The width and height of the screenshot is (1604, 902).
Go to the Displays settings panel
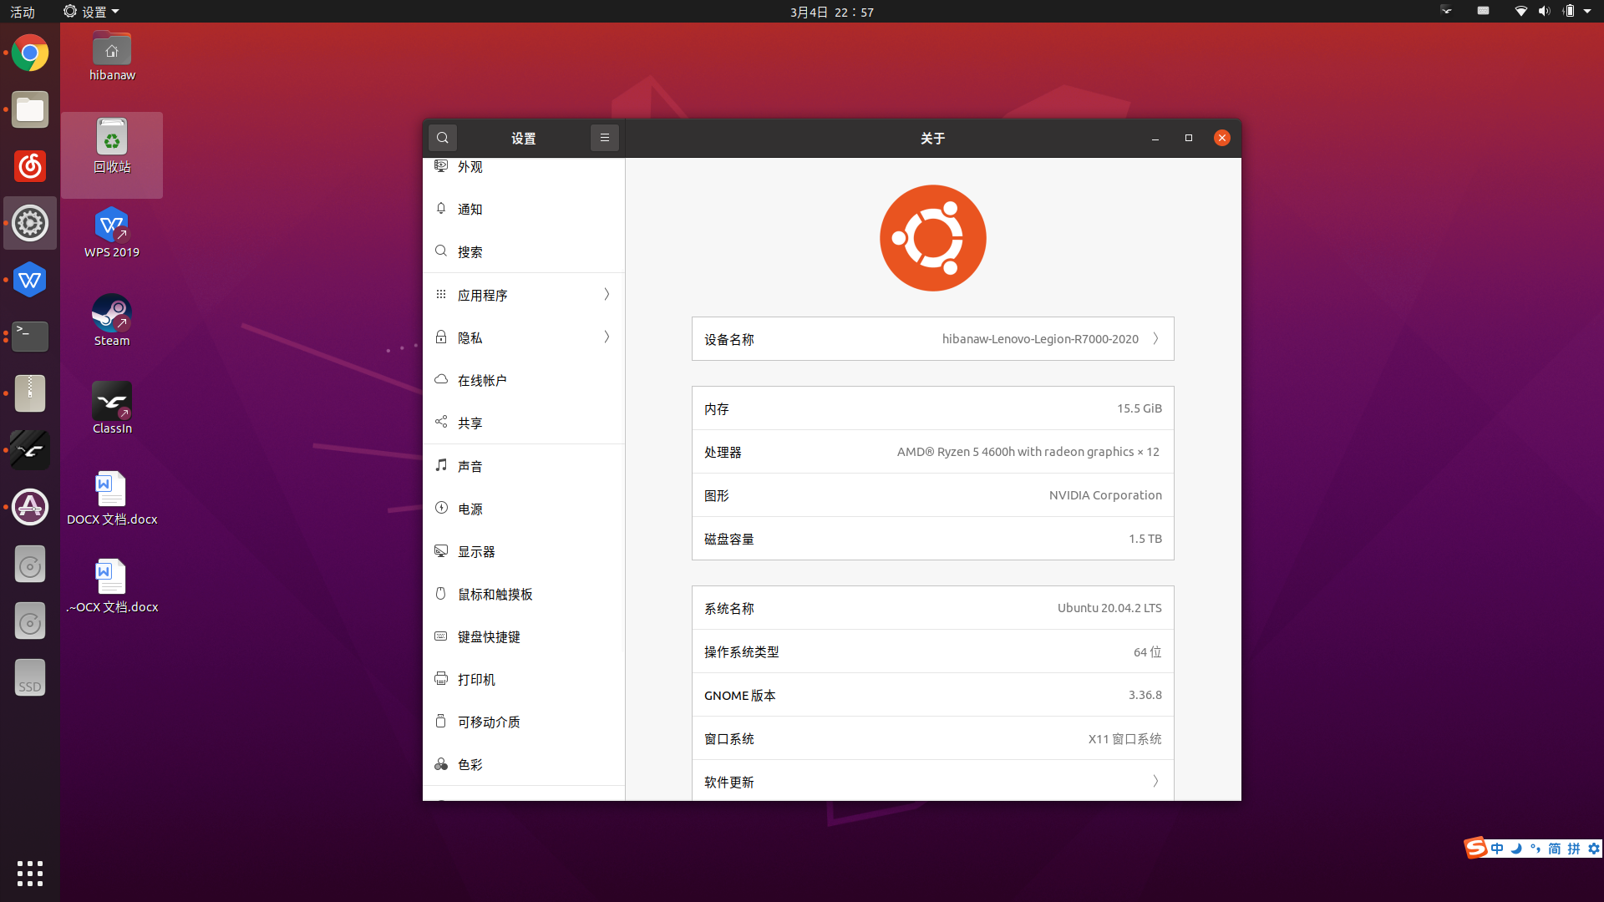pos(476,551)
